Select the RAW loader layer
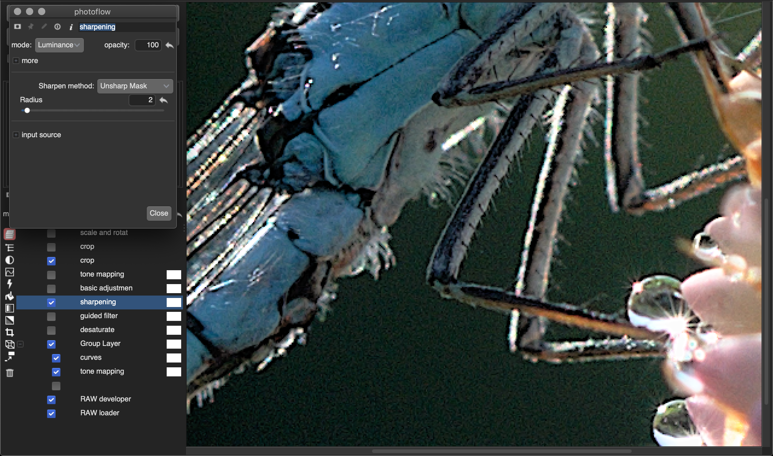The height and width of the screenshot is (456, 773). point(100,413)
